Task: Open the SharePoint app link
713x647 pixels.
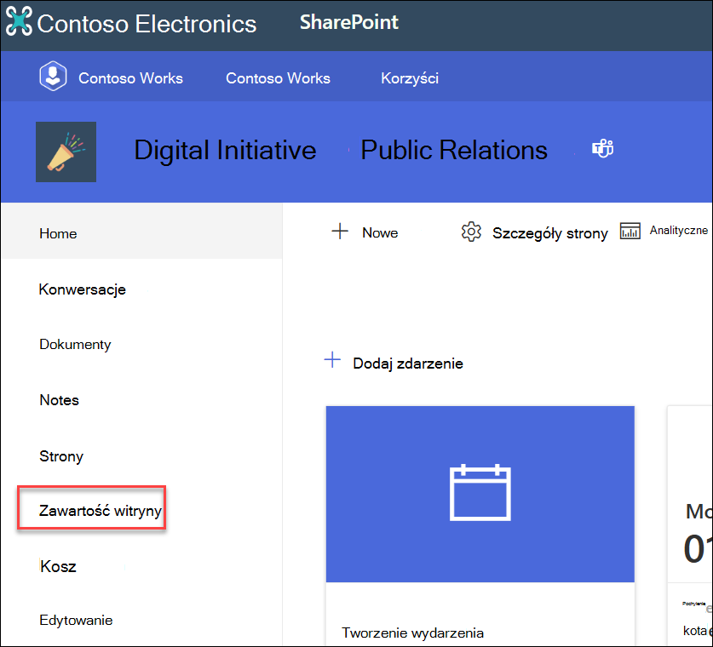Action: 348,22
